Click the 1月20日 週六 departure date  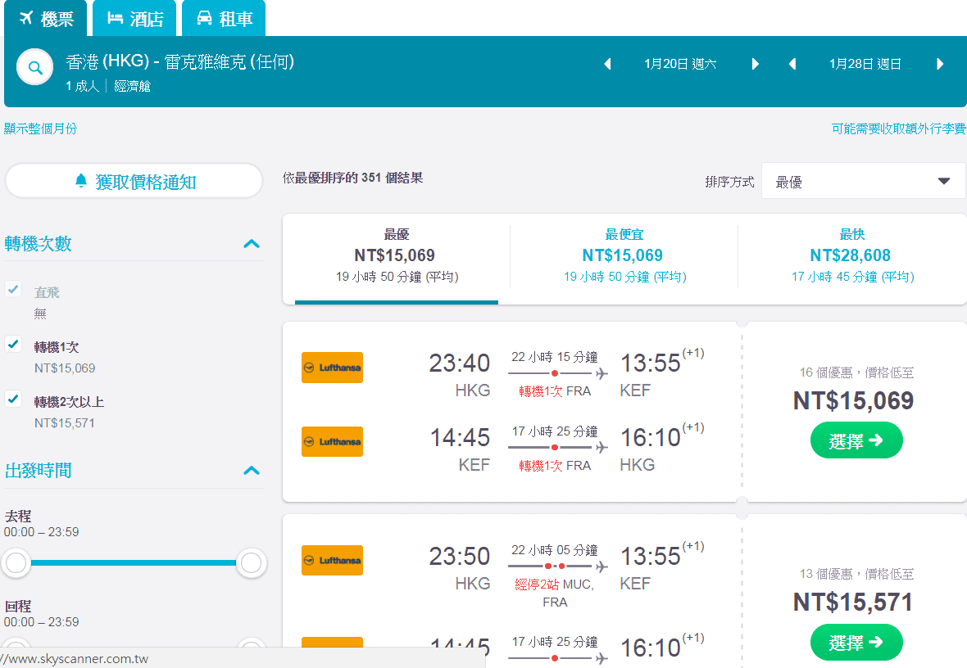point(680,64)
